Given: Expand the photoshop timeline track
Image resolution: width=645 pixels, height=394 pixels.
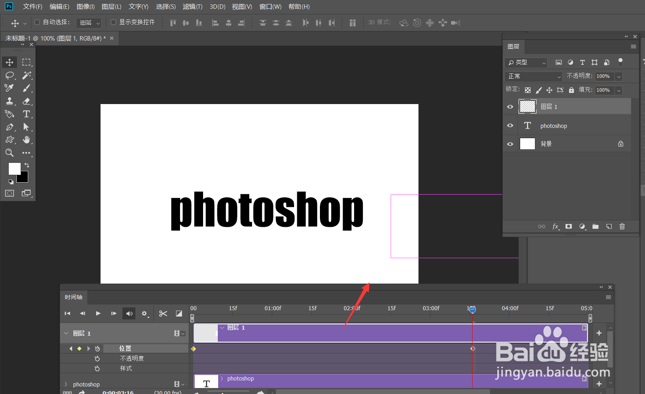Looking at the screenshot, I should click(x=66, y=384).
